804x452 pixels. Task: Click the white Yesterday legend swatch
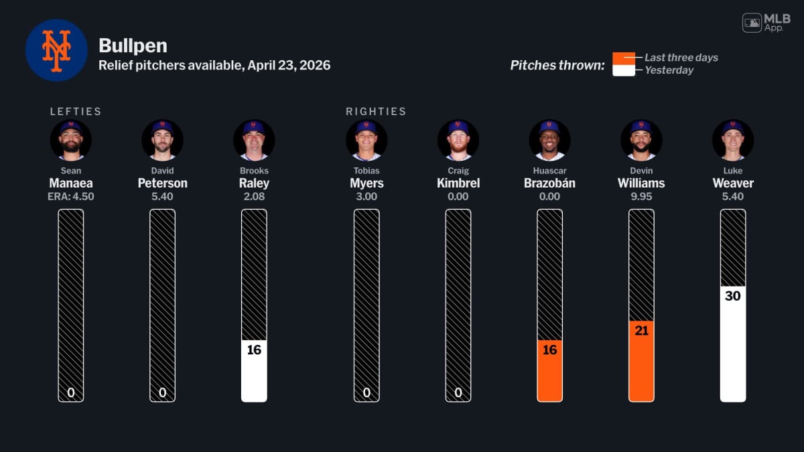(x=623, y=70)
